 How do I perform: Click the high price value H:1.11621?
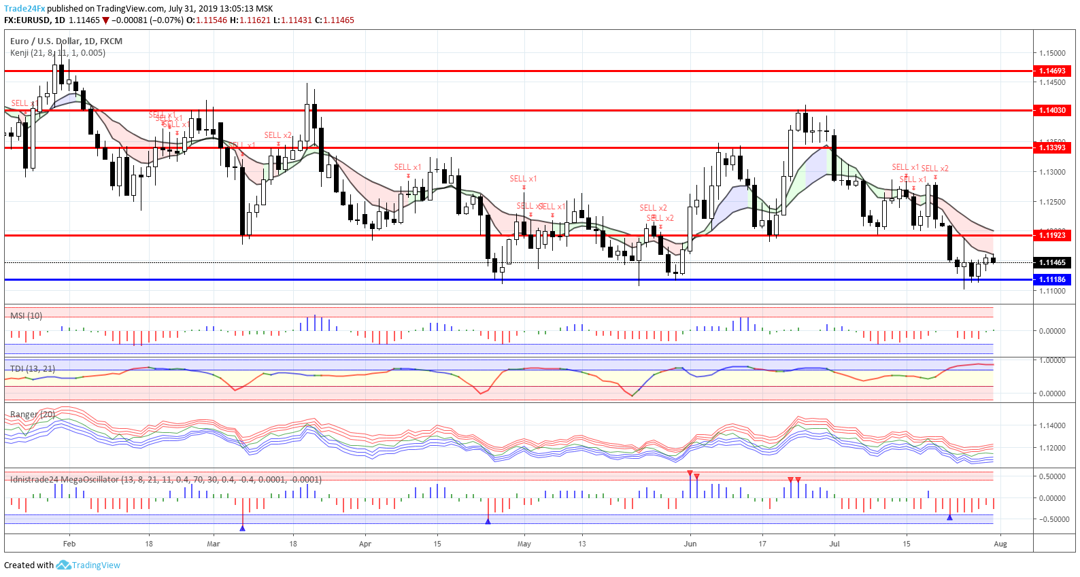[250, 20]
